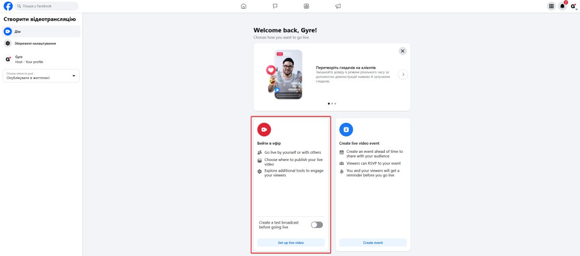Open Збережені налаштування in sidebar

pos(41,43)
